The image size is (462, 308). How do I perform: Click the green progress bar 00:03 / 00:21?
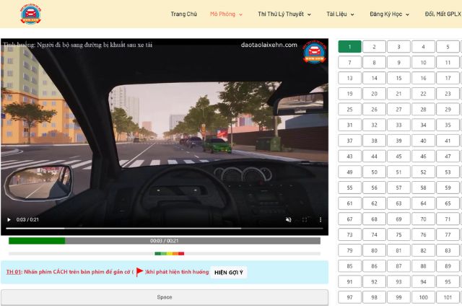(x=165, y=241)
